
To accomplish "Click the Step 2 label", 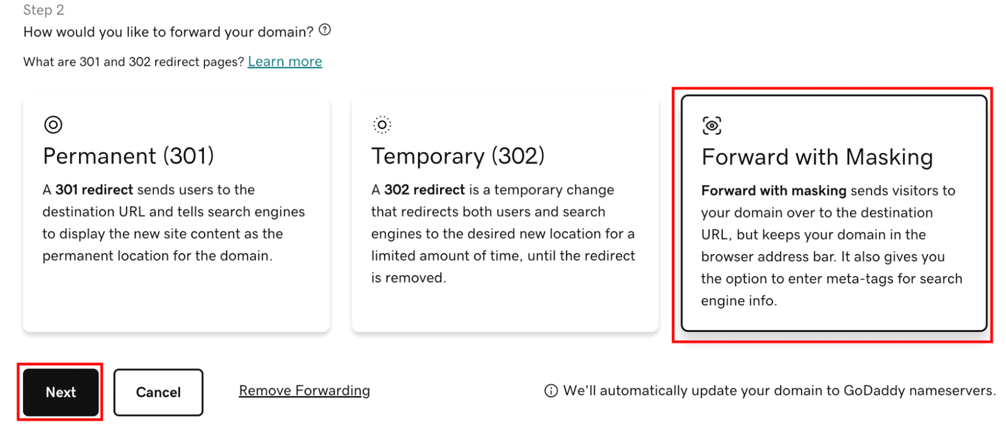I will (43, 10).
